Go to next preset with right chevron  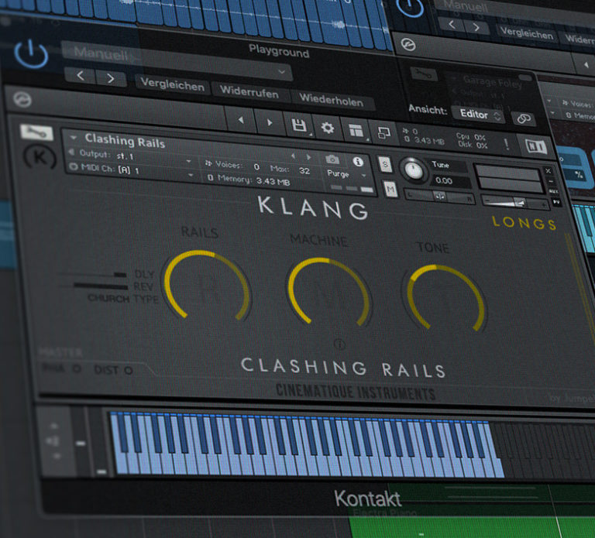click(111, 78)
